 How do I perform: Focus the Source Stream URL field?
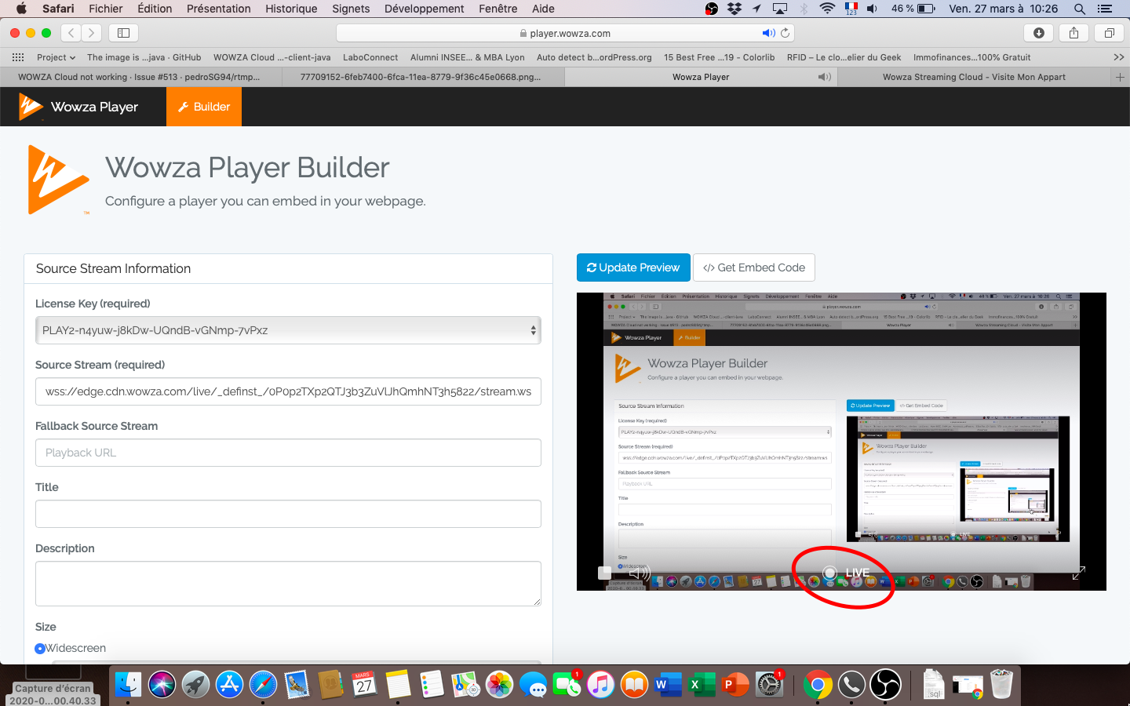click(x=288, y=391)
